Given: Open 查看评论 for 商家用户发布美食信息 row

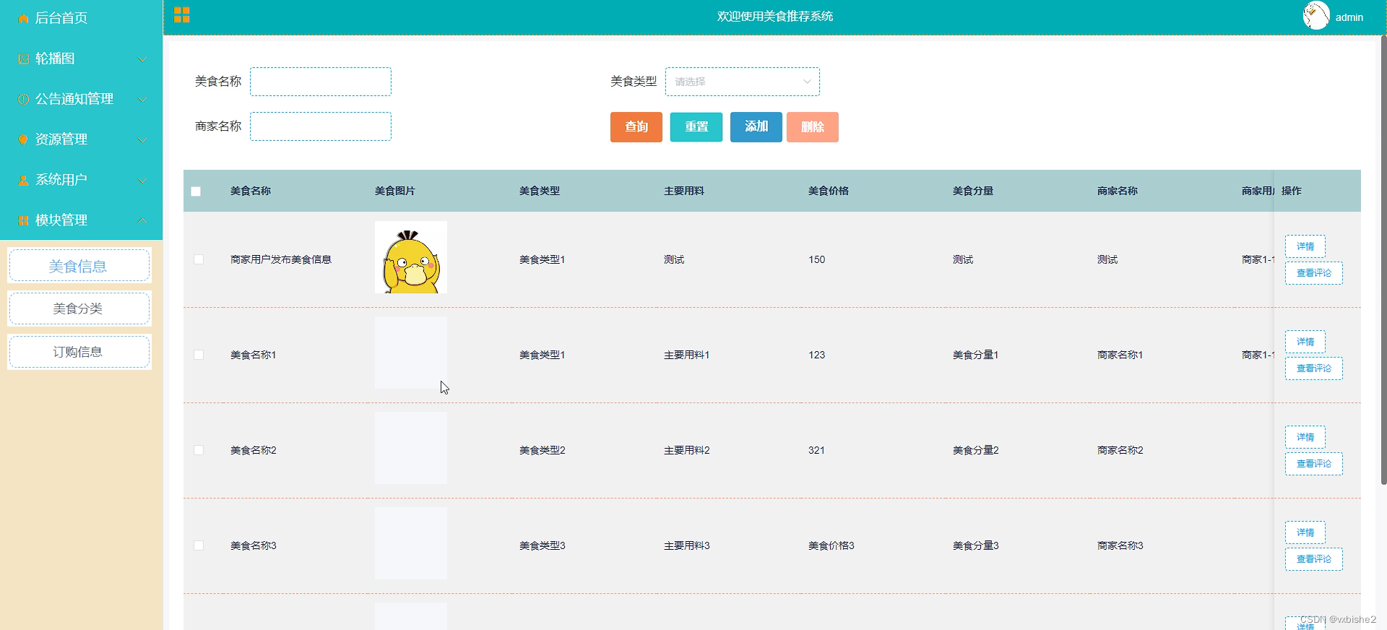Looking at the screenshot, I should (1314, 273).
